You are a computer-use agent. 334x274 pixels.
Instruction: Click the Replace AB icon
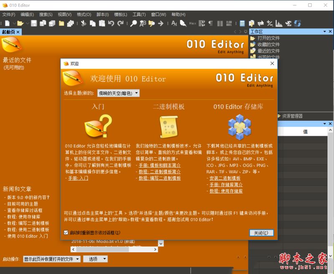coord(143,23)
